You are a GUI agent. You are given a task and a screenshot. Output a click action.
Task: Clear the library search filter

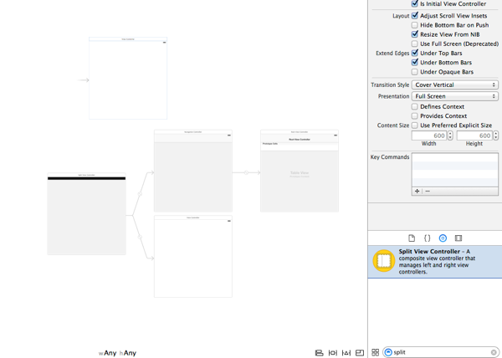[494, 353]
